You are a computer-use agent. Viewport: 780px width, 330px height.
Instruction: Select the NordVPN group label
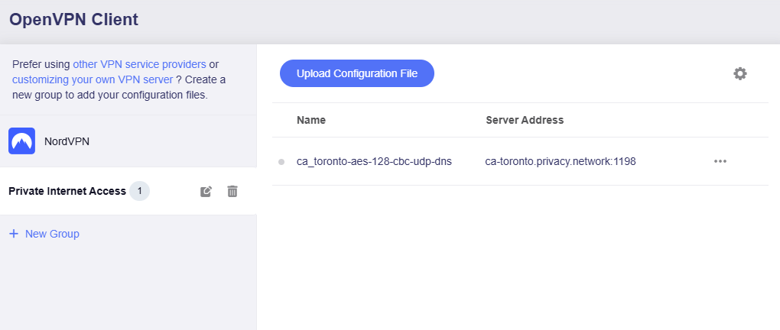click(x=67, y=141)
